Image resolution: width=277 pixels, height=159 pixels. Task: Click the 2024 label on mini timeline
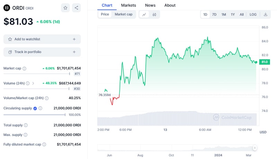click(x=218, y=155)
